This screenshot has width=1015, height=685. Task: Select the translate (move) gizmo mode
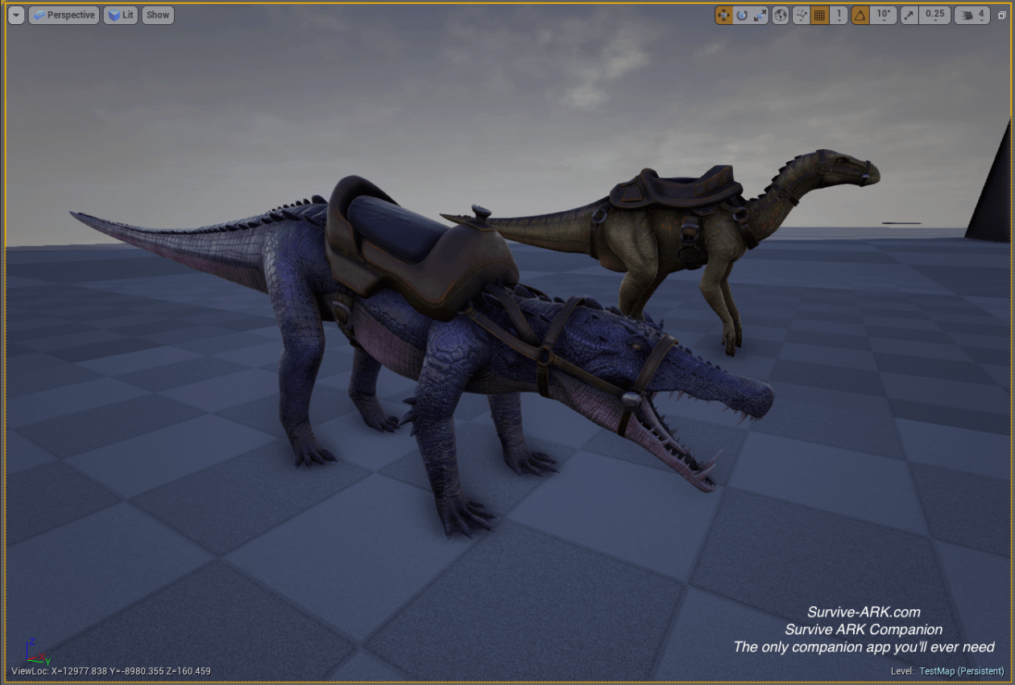pyautogui.click(x=723, y=15)
